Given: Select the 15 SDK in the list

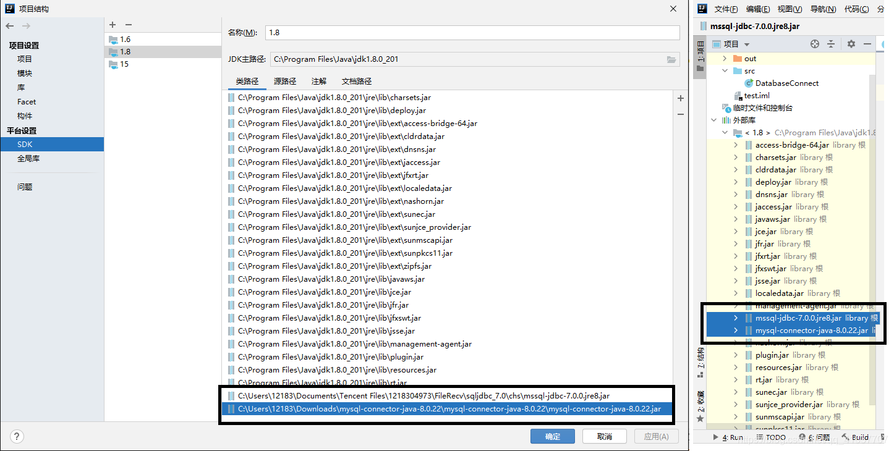Looking at the screenshot, I should tap(163, 64).
